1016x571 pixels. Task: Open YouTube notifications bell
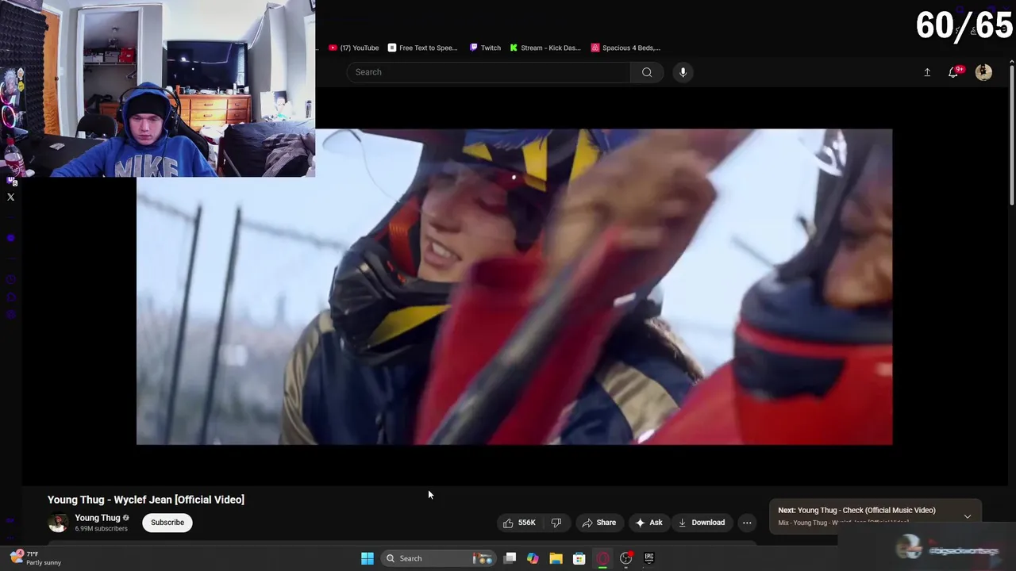coord(954,72)
